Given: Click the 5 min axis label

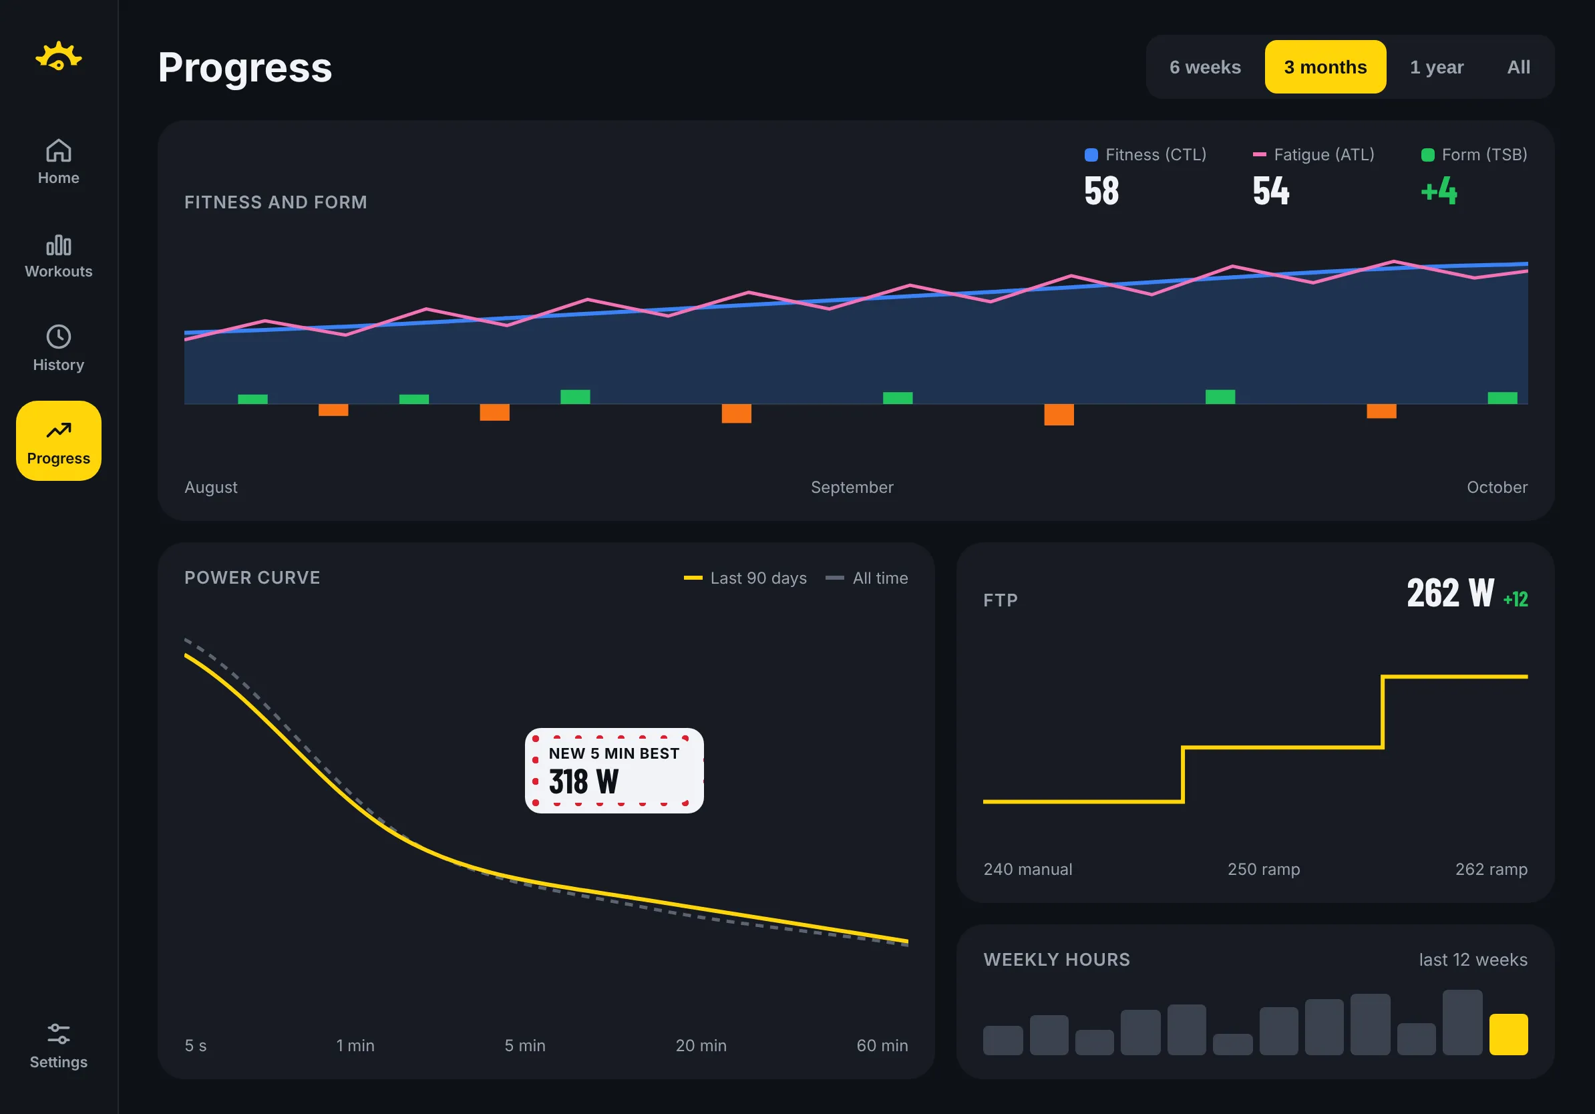Looking at the screenshot, I should click(524, 1045).
